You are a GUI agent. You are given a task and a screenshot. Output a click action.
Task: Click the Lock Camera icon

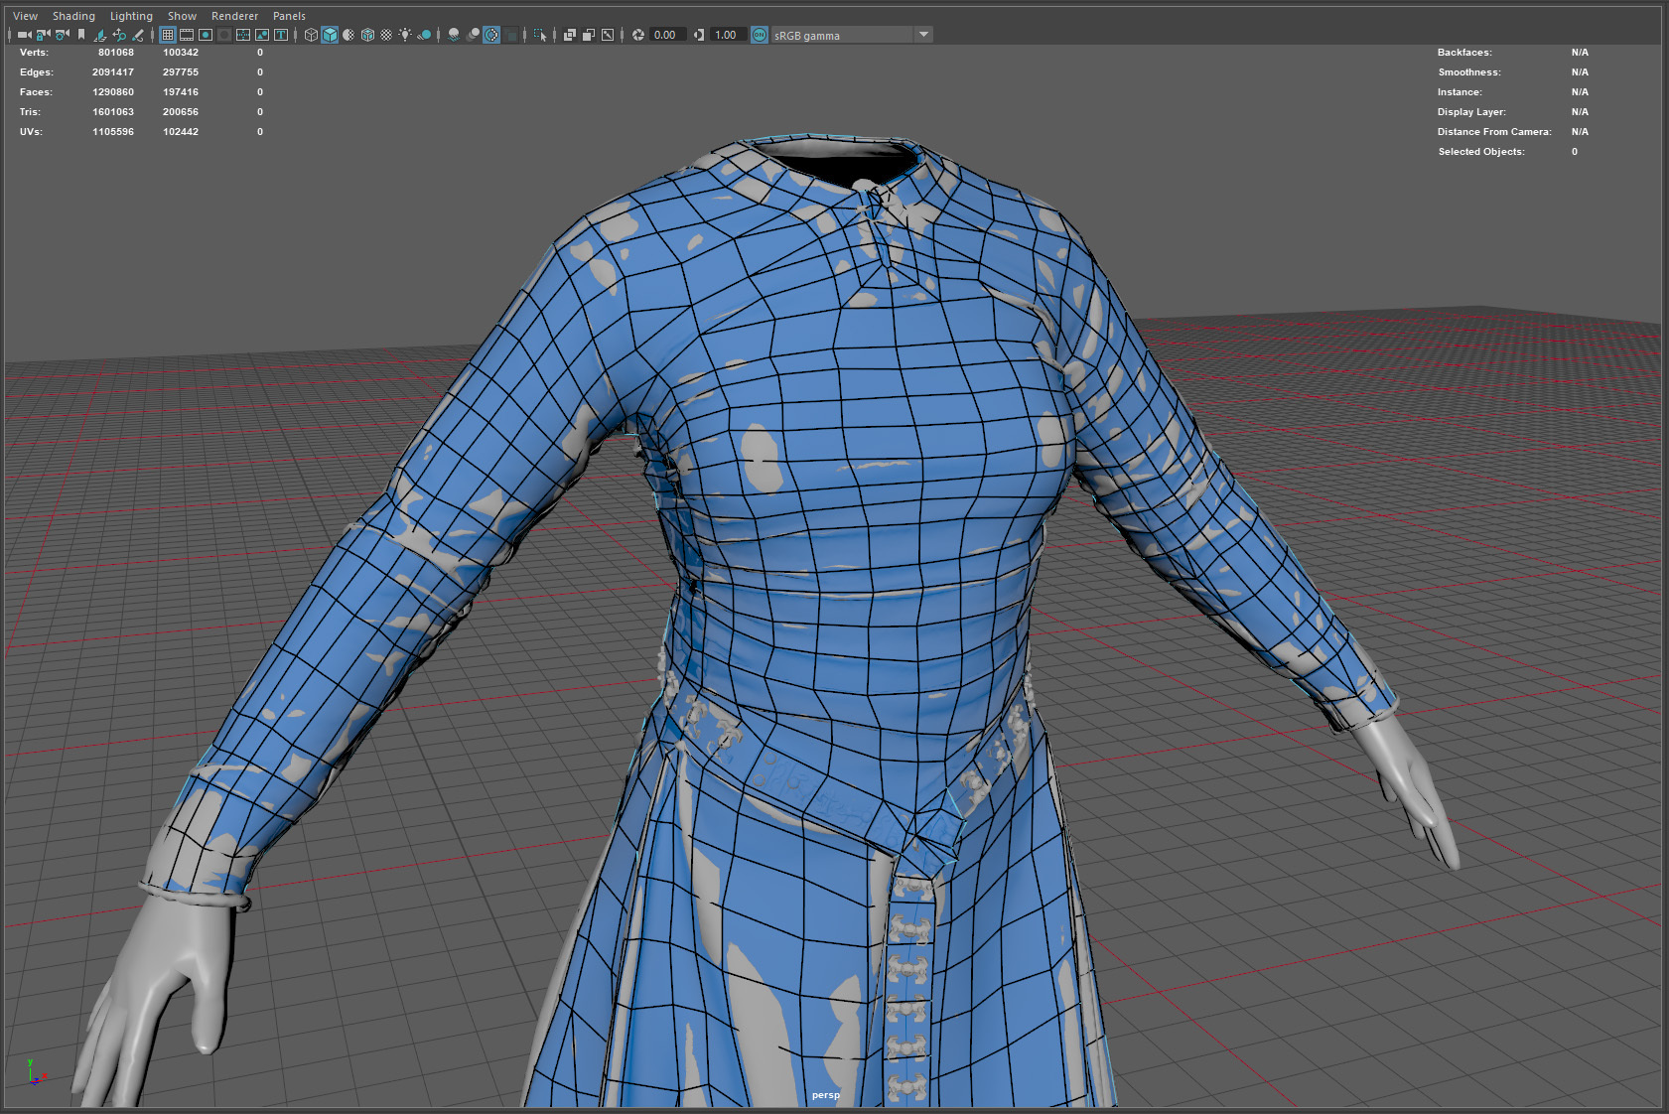pos(43,35)
